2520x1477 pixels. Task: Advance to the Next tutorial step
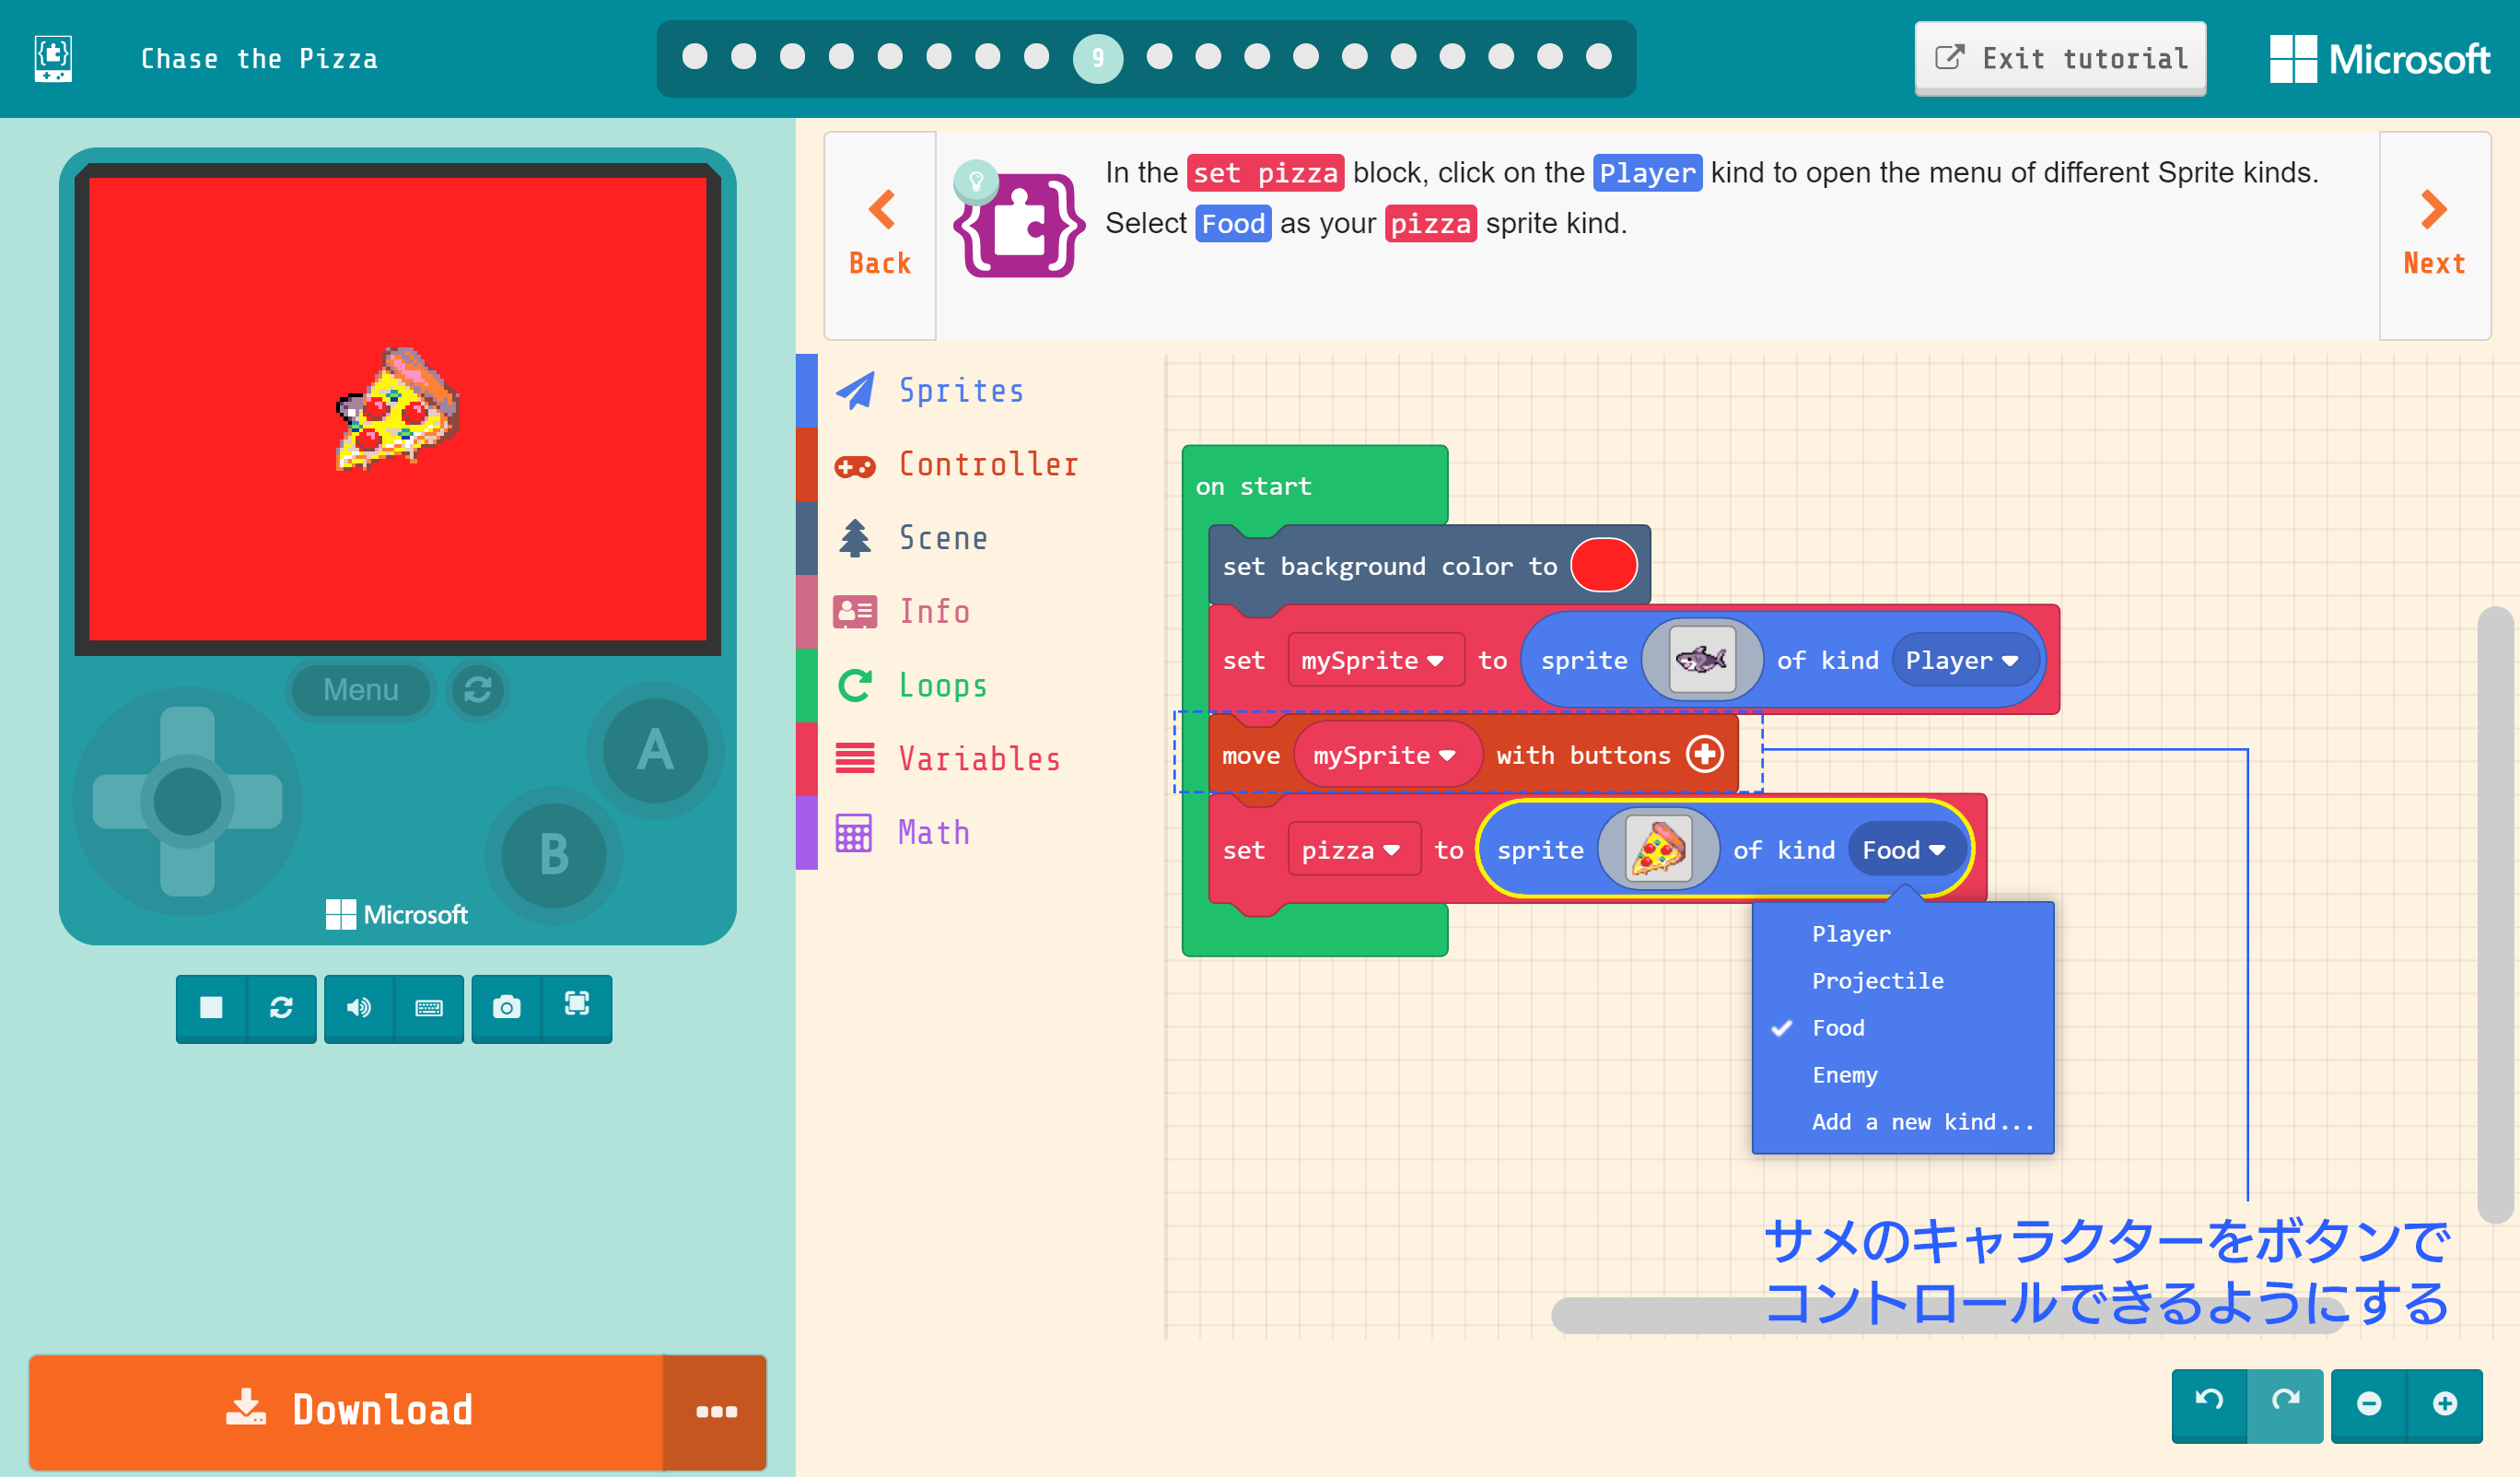click(2433, 232)
